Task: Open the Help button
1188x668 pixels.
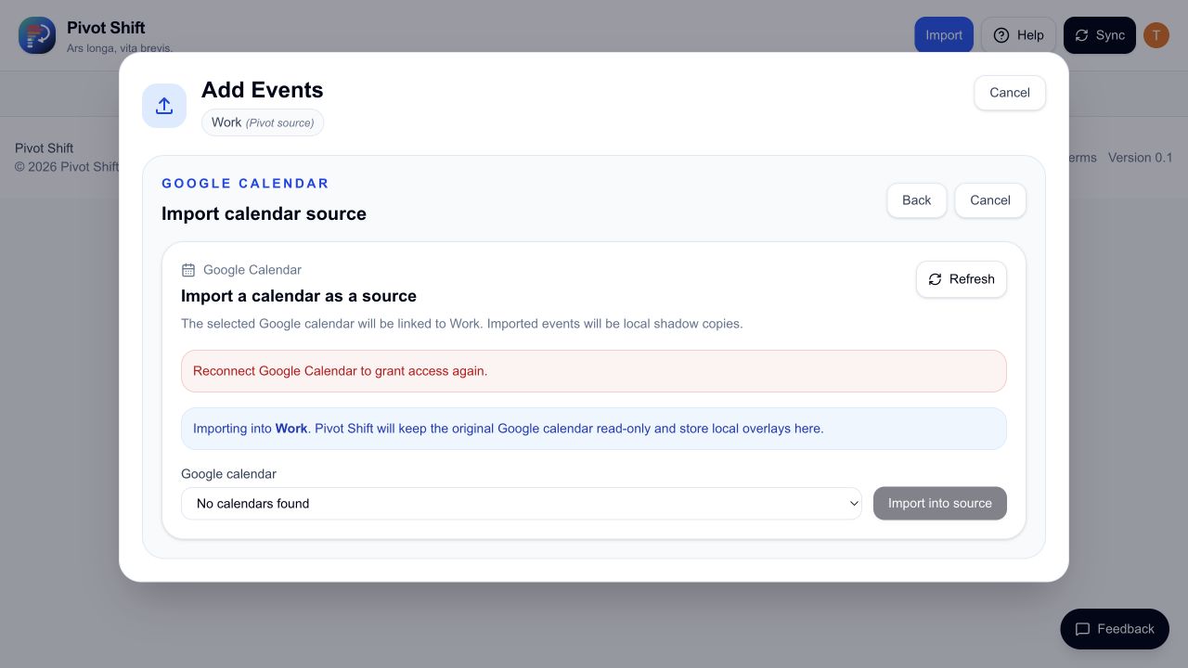Action: tap(1018, 35)
